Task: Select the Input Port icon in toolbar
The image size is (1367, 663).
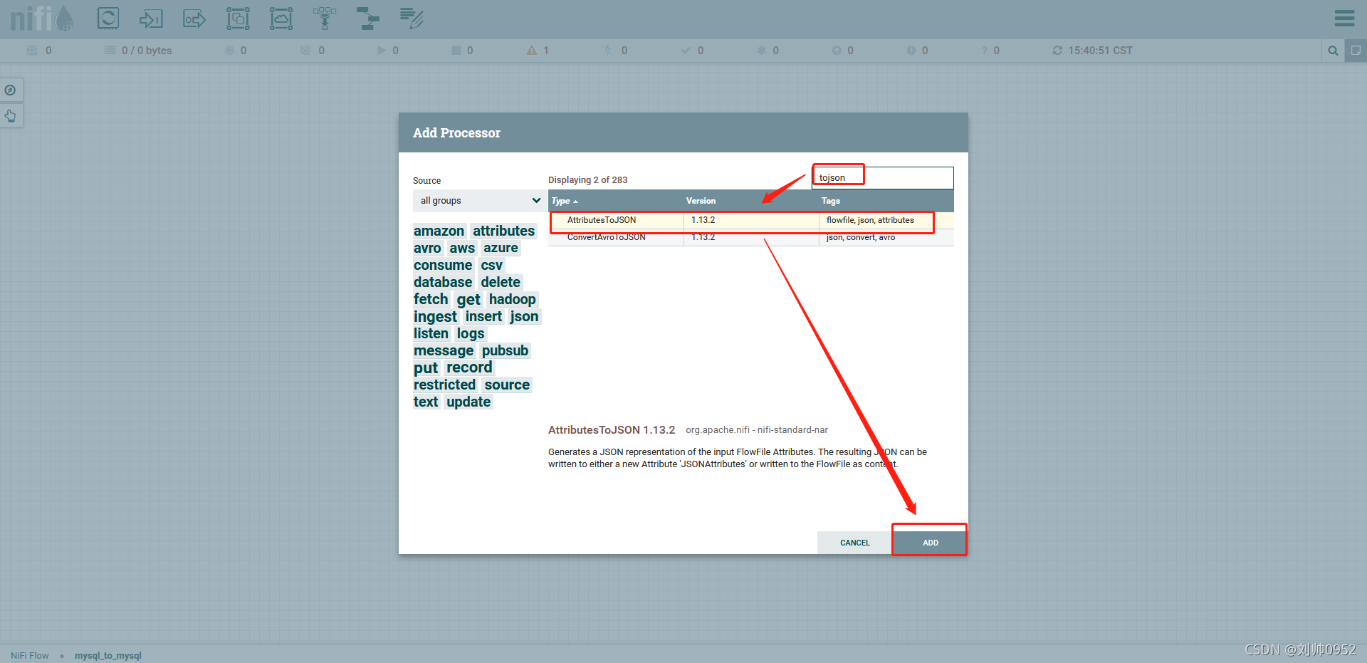Action: [x=151, y=19]
